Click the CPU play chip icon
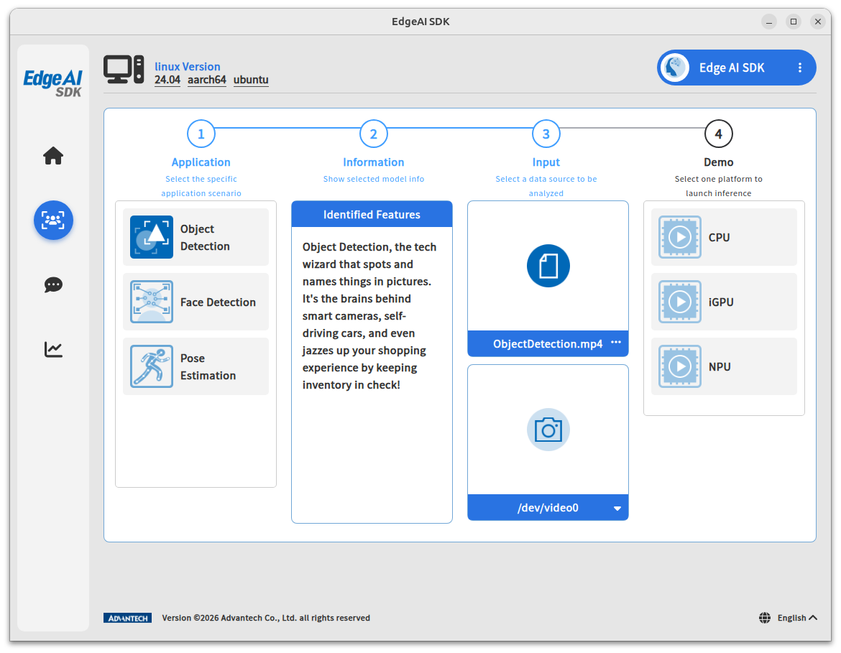 click(x=679, y=237)
